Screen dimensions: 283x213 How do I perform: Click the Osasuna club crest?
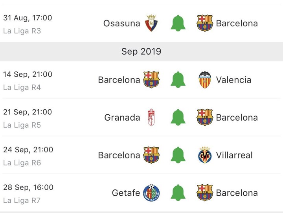point(151,23)
